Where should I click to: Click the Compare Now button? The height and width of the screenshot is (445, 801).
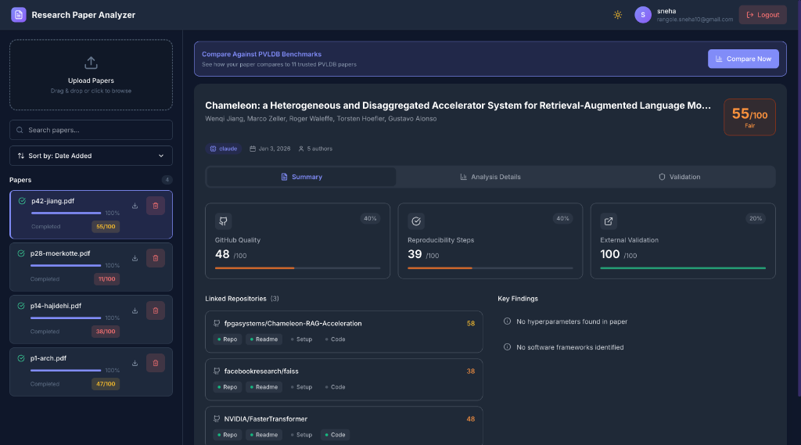tap(742, 59)
